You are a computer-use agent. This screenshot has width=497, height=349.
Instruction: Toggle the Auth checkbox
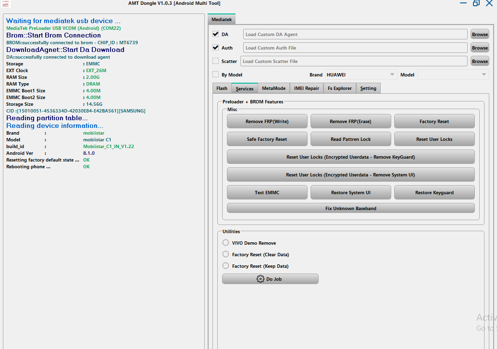click(x=215, y=48)
